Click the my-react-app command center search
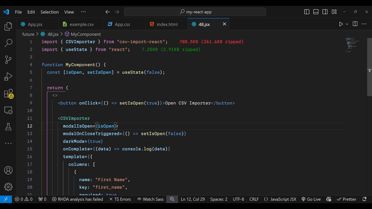The image size is (372, 209). point(195,12)
